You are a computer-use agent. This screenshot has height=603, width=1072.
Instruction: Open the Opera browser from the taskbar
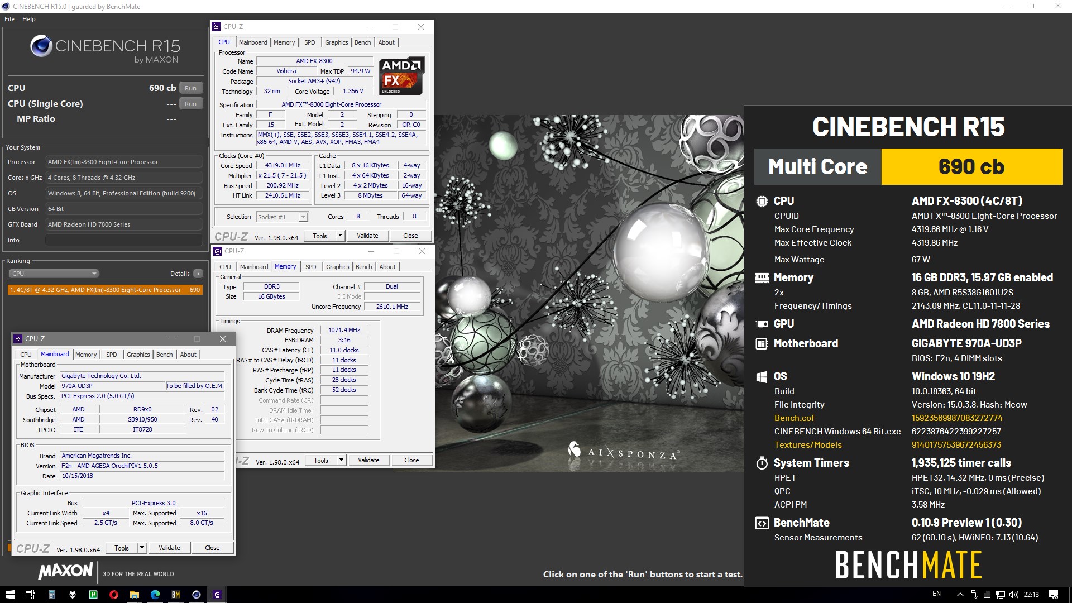click(114, 595)
